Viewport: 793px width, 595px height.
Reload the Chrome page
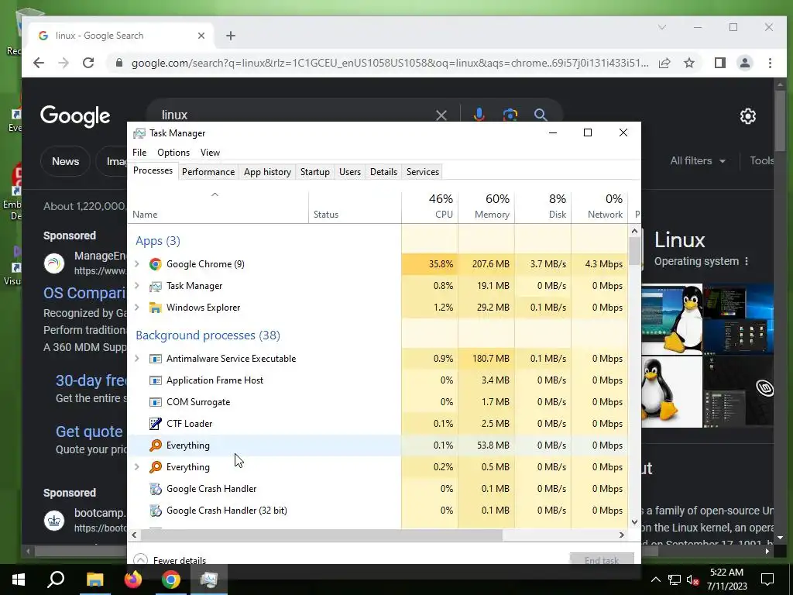88,63
